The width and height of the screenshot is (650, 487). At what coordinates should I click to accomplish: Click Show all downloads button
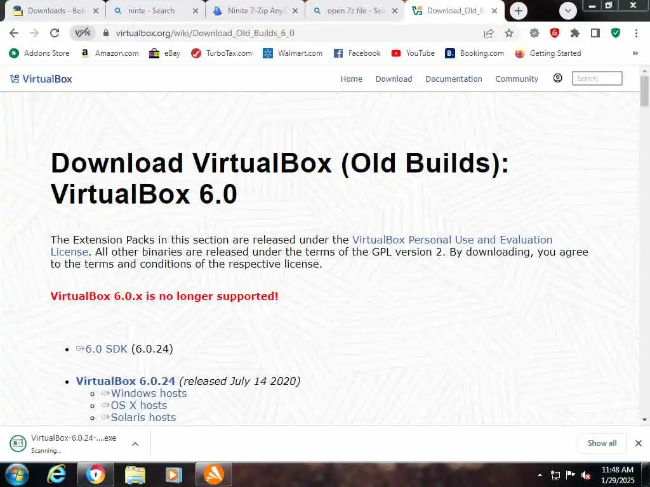(602, 443)
